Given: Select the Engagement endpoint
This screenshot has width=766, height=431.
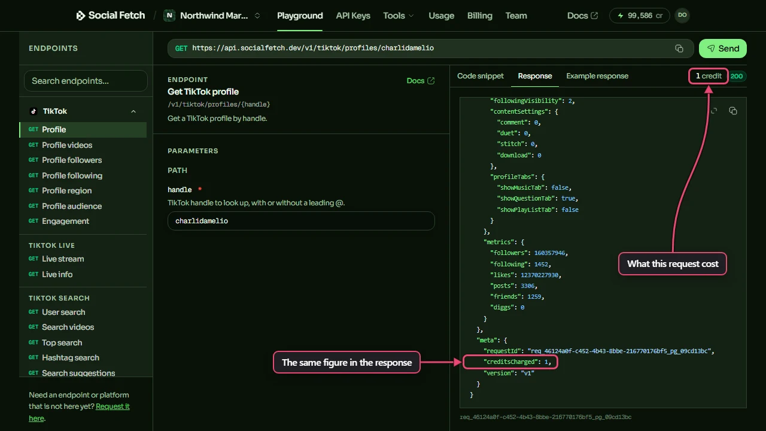Looking at the screenshot, I should 83,221.
